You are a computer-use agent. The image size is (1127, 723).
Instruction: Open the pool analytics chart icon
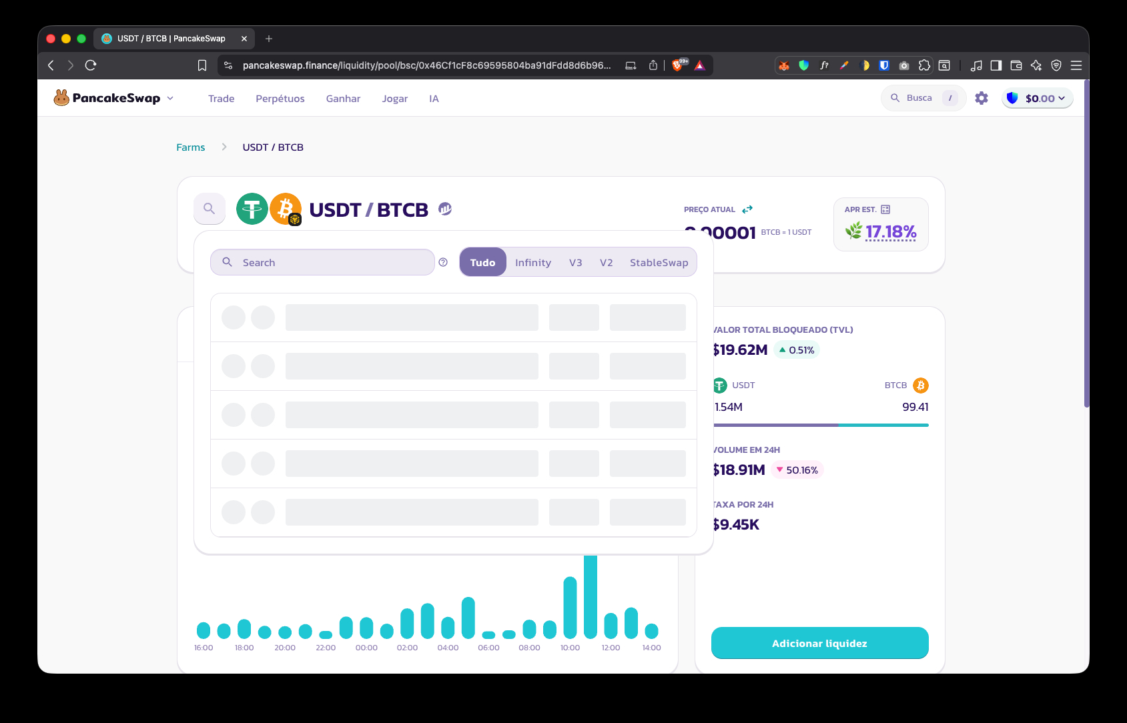445,209
